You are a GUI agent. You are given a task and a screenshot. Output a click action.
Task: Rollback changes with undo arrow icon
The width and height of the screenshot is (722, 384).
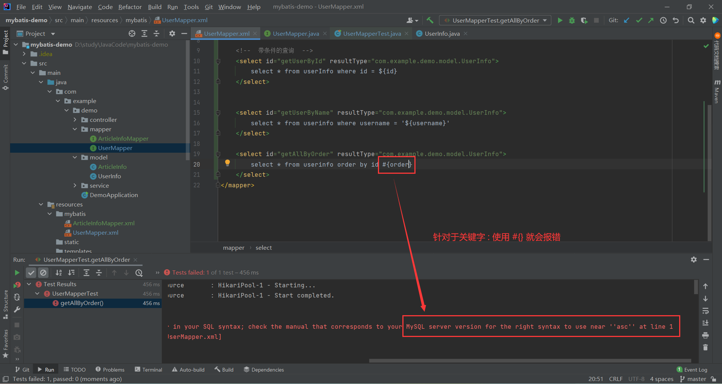tap(676, 20)
